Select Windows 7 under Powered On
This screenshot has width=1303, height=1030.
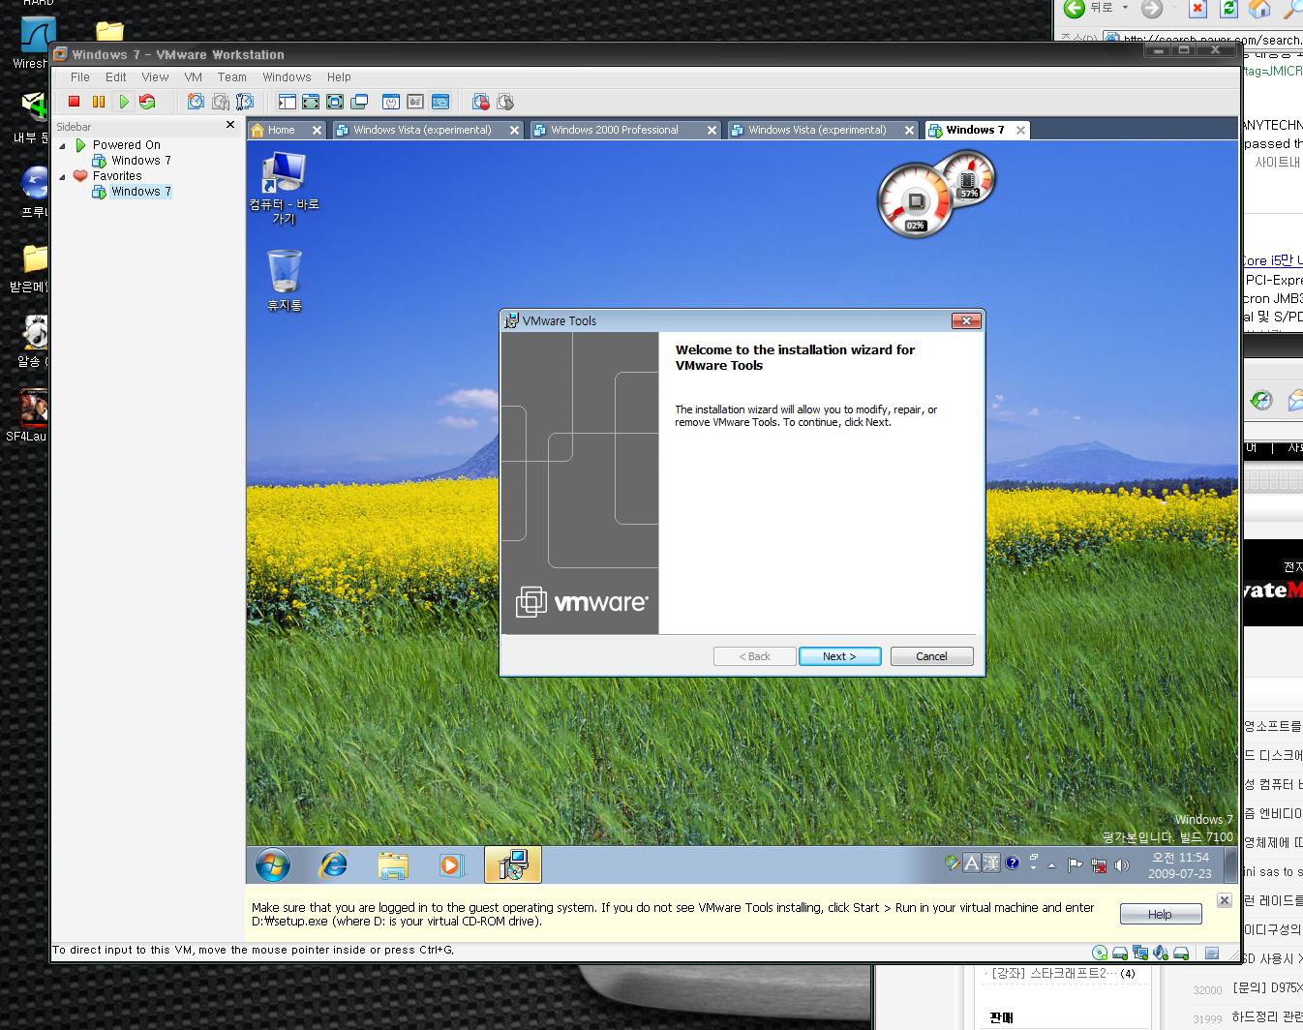pos(140,161)
